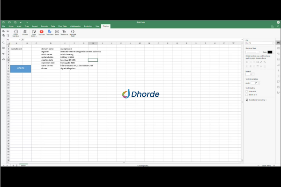This screenshot has height=187, width=281.
Task: Open the Highlight Code plugin
Action: (73, 32)
